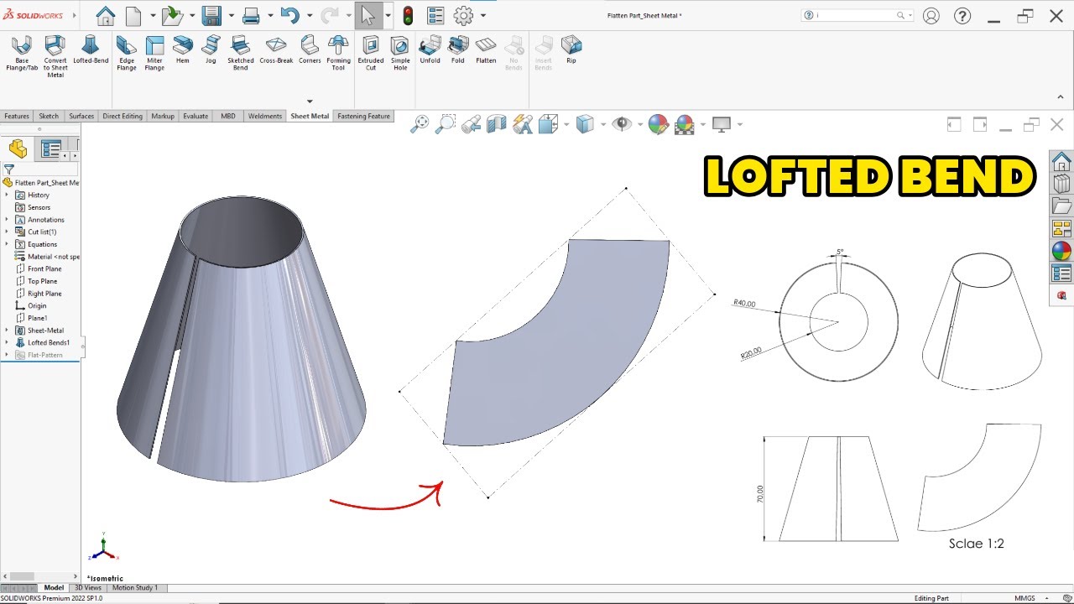Toggle the Section View icon
The width and height of the screenshot is (1074, 604).
[x=497, y=124]
